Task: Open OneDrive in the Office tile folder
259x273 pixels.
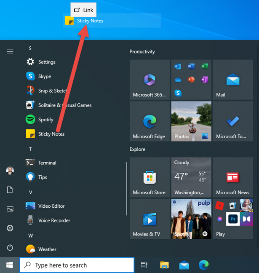Action: click(x=178, y=80)
